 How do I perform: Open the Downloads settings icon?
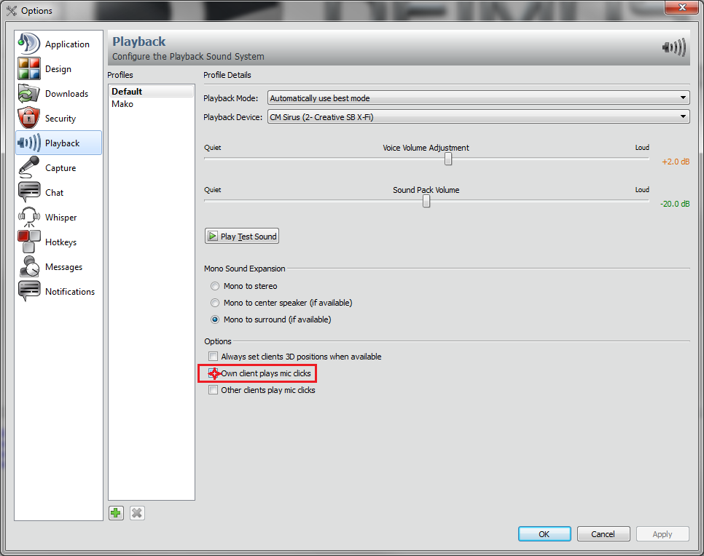click(x=28, y=94)
